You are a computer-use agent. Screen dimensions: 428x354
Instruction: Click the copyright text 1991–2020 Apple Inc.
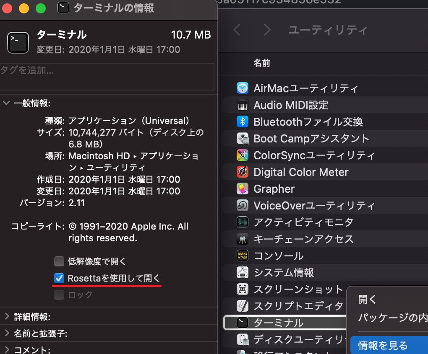click(x=128, y=232)
